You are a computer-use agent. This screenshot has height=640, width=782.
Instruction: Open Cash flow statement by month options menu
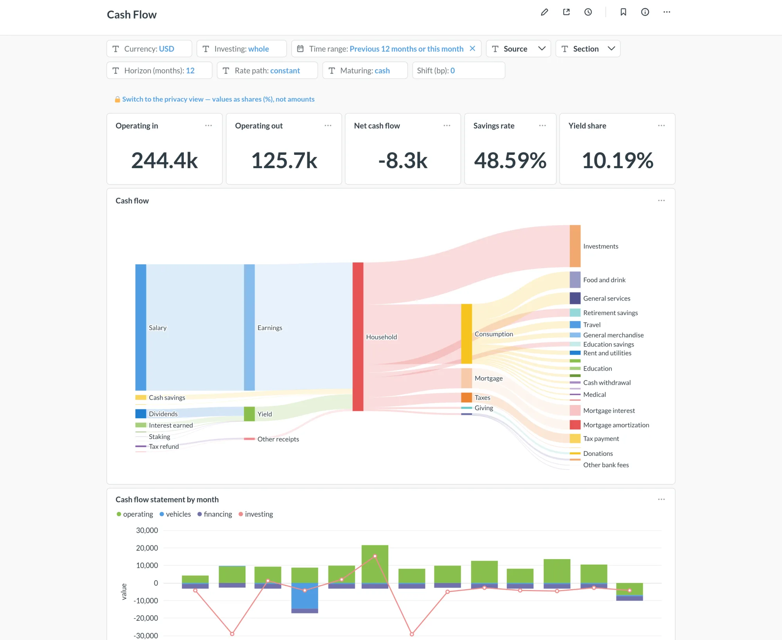click(x=661, y=499)
